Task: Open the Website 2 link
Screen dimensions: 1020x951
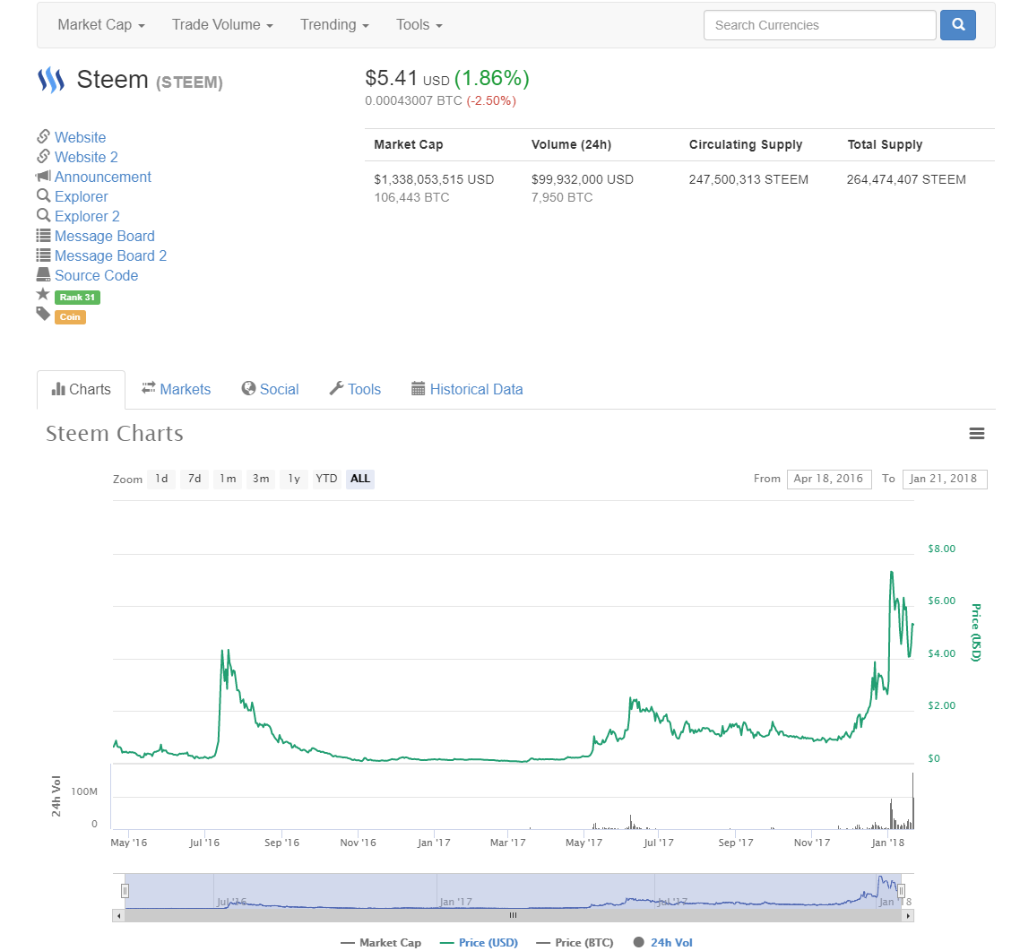Action: tap(86, 157)
